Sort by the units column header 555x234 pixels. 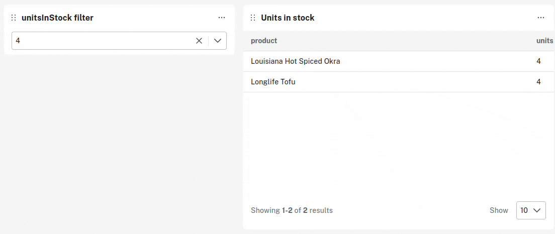pyautogui.click(x=545, y=41)
